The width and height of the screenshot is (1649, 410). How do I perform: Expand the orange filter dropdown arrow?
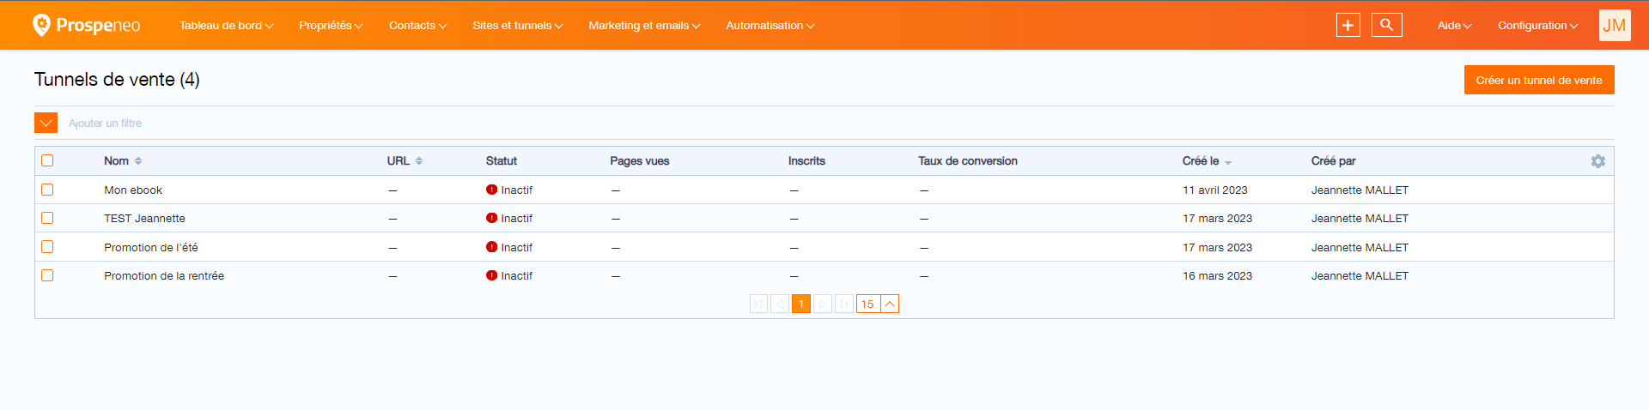coord(46,123)
